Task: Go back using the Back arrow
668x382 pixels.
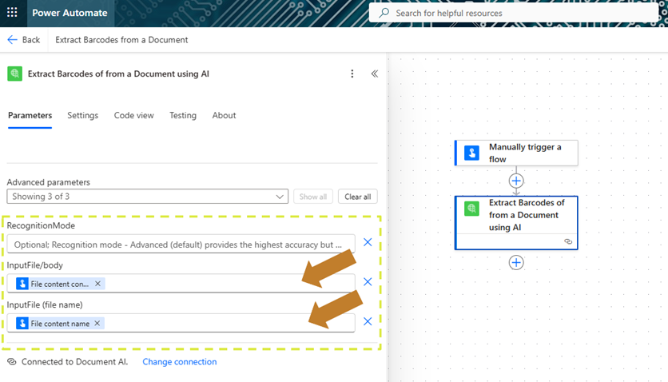Action: [x=24, y=40]
